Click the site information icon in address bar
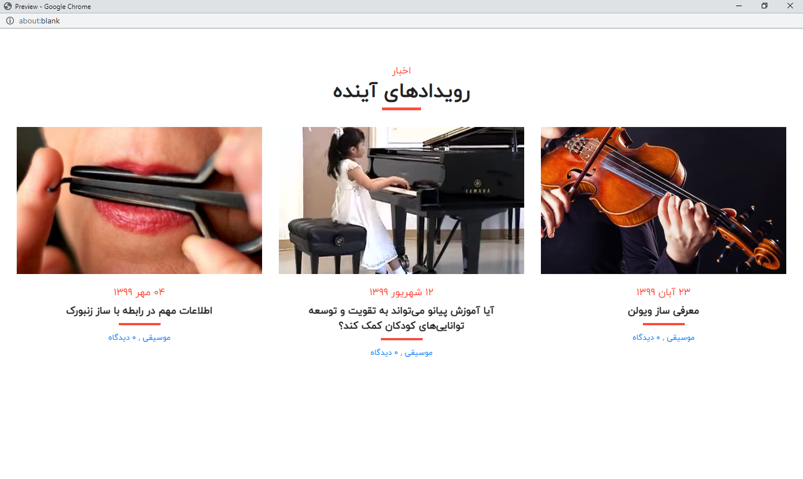The width and height of the screenshot is (803, 479). (x=9, y=21)
